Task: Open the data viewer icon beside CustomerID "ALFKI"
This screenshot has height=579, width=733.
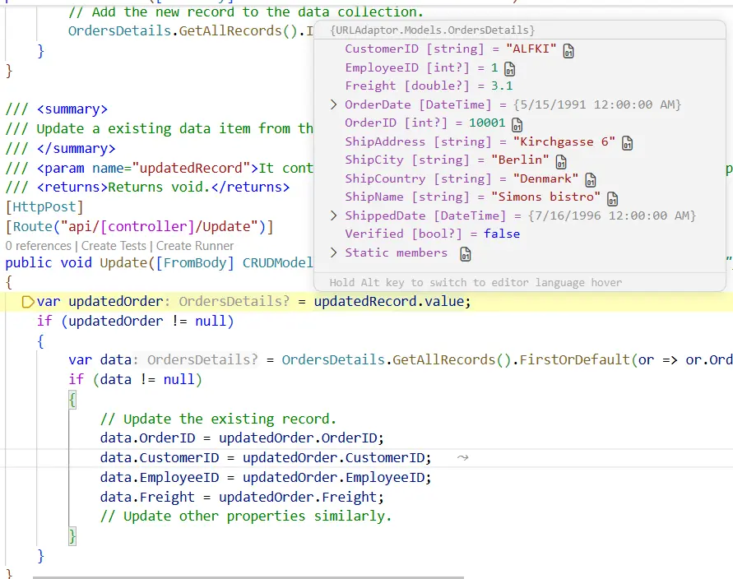Action: [x=568, y=50]
